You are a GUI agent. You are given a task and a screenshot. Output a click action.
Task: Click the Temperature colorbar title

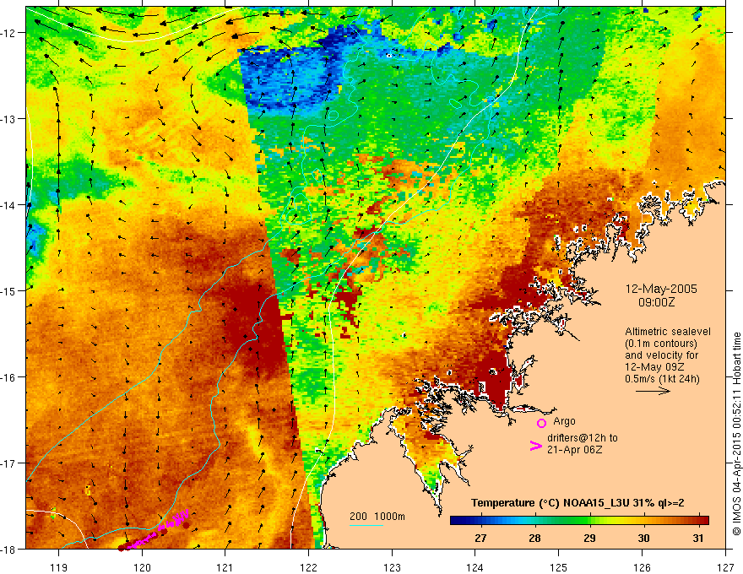[578, 503]
